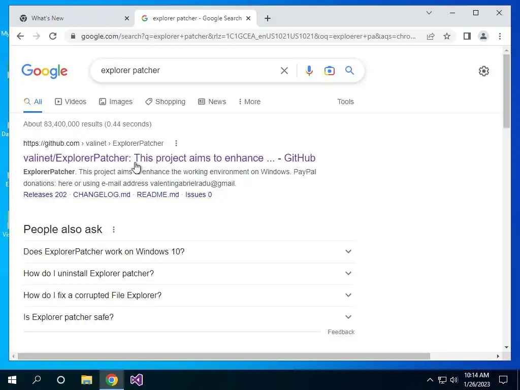Click the magnifying glass search button
This screenshot has width=520, height=390.
click(x=349, y=70)
